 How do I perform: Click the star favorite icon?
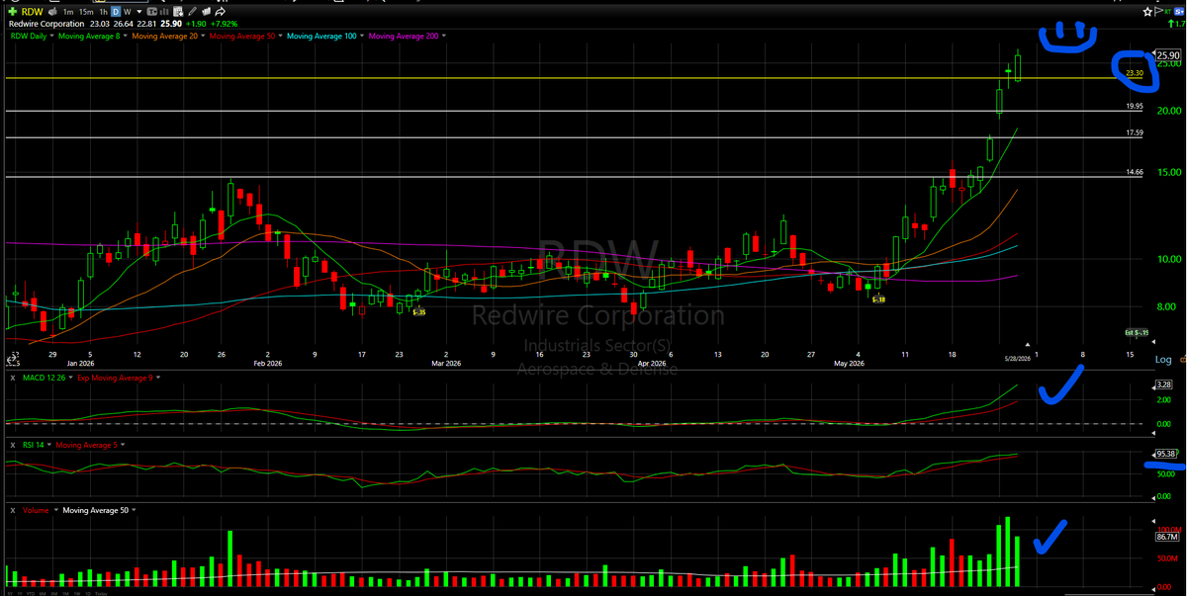click(x=1147, y=12)
